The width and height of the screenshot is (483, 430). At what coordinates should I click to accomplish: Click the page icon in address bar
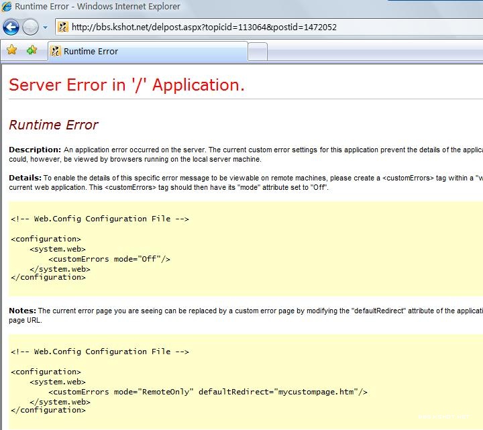pyautogui.click(x=62, y=27)
